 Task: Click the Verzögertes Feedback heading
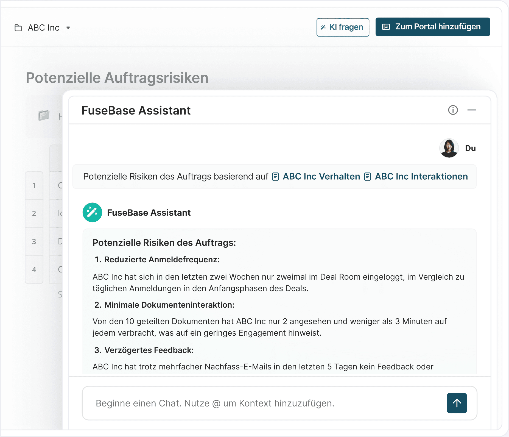(149, 350)
